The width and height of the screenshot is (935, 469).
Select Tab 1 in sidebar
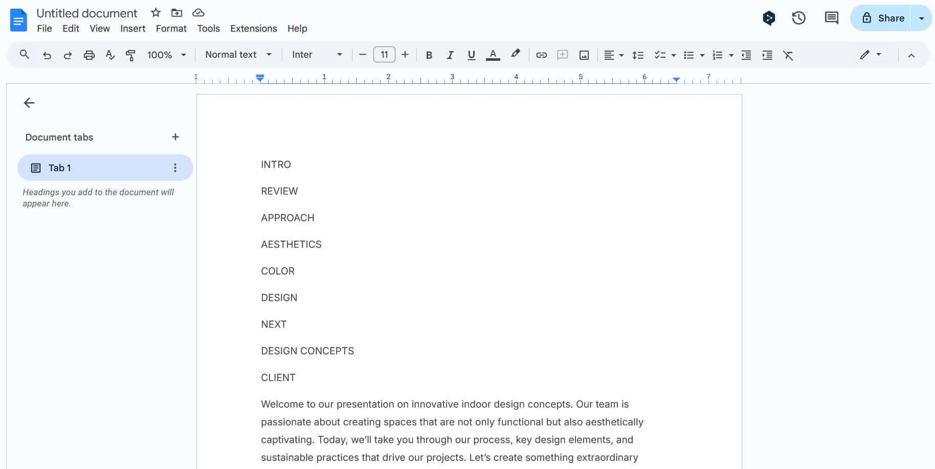pyautogui.click(x=105, y=168)
